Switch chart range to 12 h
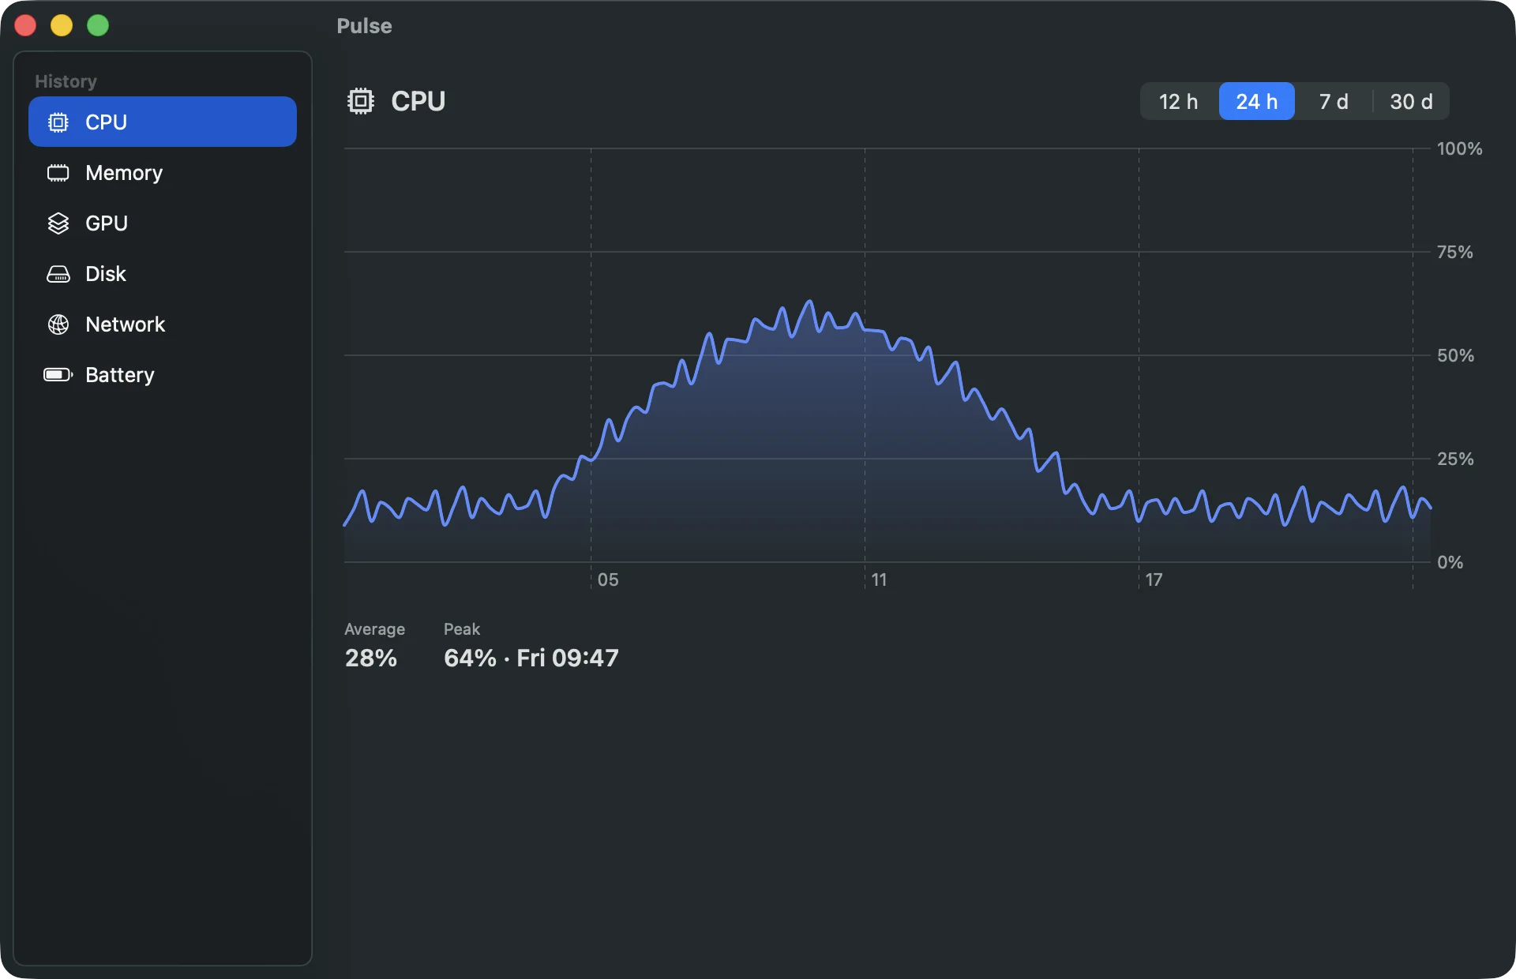 pyautogui.click(x=1179, y=101)
